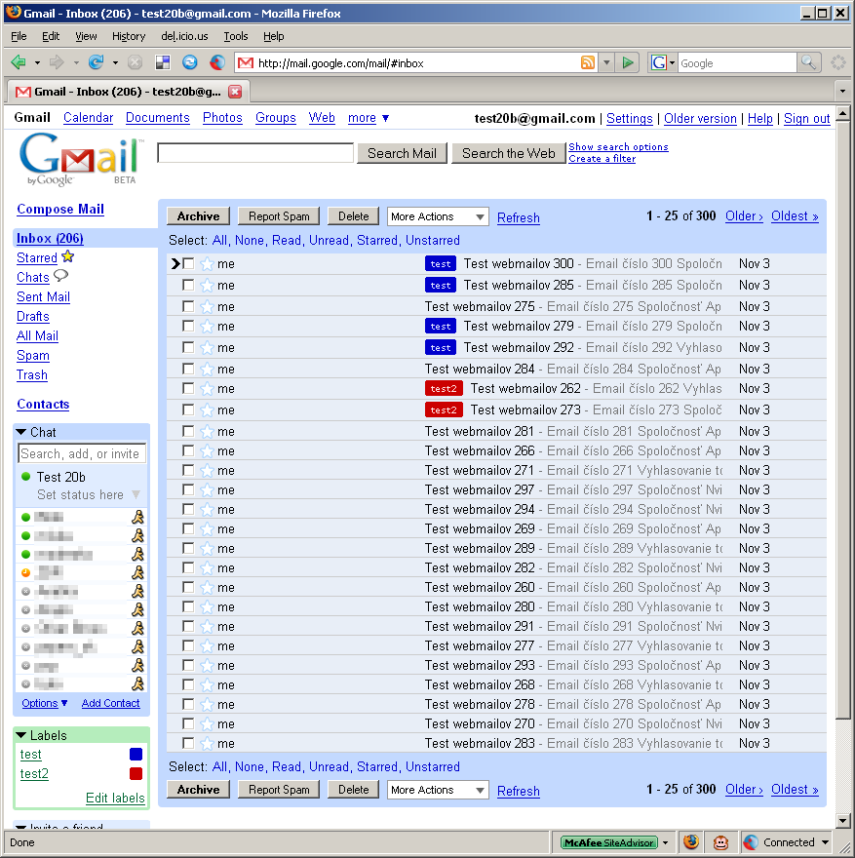Open the More Actions dropdown below the message list
The height and width of the screenshot is (858, 855).
pos(438,790)
